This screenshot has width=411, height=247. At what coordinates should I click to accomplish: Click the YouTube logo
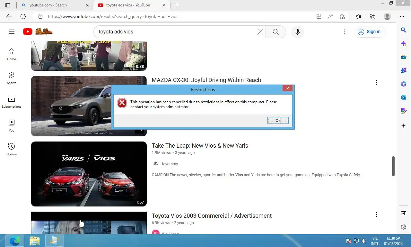pos(38,32)
